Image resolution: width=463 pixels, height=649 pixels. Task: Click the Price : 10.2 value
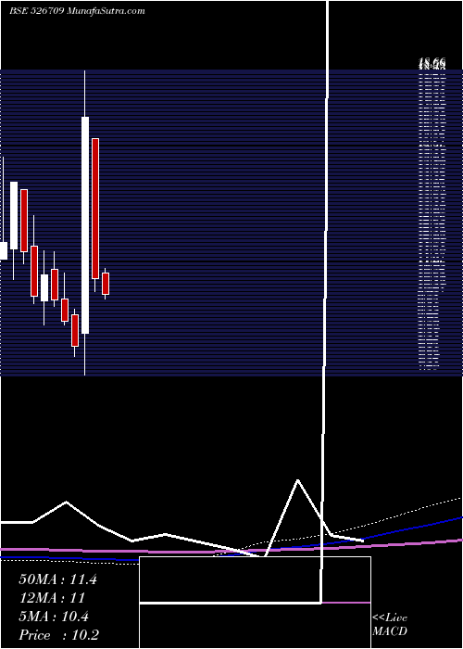(58, 635)
